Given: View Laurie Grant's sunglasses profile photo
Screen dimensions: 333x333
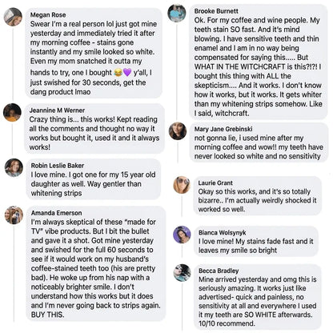Looking at the screenshot, I should pyautogui.click(x=182, y=185).
